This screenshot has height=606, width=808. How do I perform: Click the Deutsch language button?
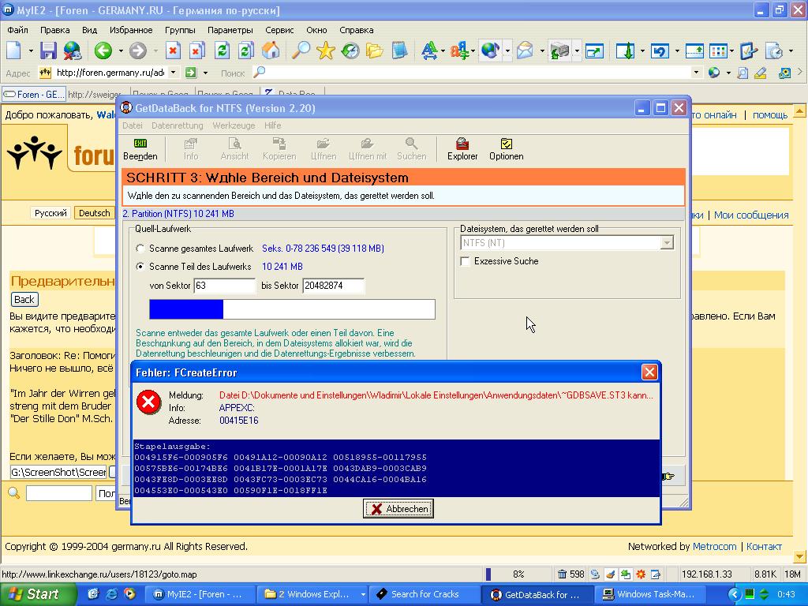point(95,213)
